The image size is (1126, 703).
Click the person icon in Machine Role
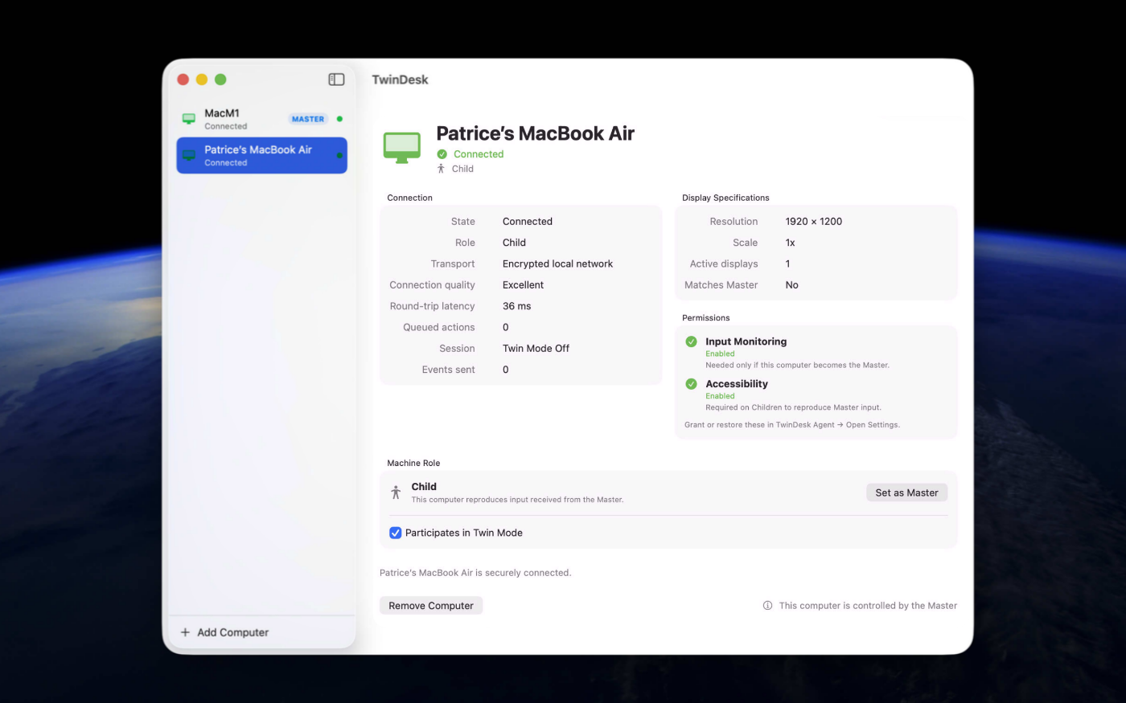pos(396,493)
